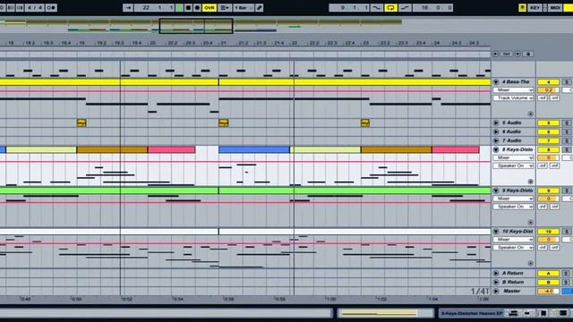Expand the A Return track
Screen dimensions: 573x322
pos(496,273)
